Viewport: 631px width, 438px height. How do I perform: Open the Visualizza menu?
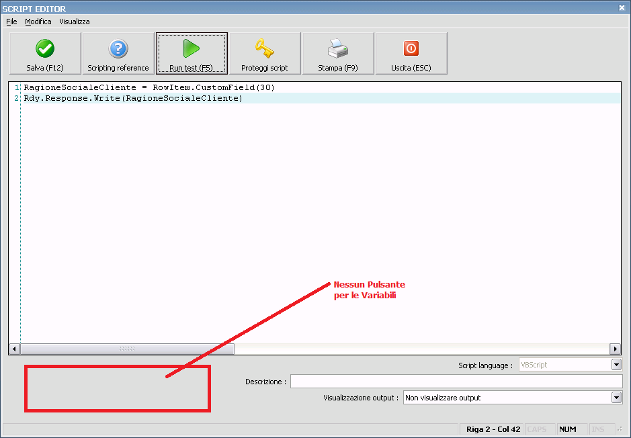(75, 21)
